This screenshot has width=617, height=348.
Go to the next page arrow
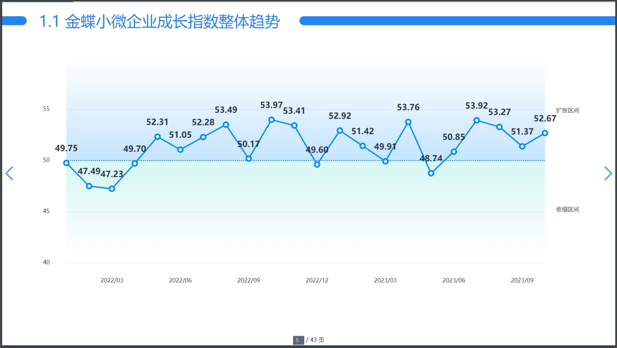608,174
